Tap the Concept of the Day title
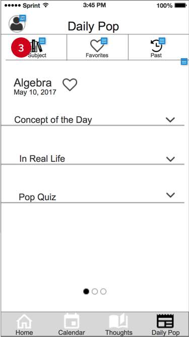Image resolution: width=189 pixels, height=337 pixels. 53,120
